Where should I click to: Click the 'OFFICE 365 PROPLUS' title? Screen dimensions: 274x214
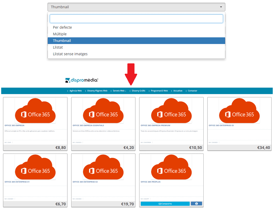[150, 182]
